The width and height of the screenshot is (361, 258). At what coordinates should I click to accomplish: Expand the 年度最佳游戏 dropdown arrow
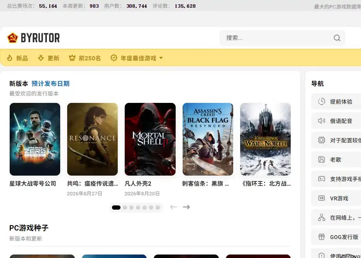point(161,58)
